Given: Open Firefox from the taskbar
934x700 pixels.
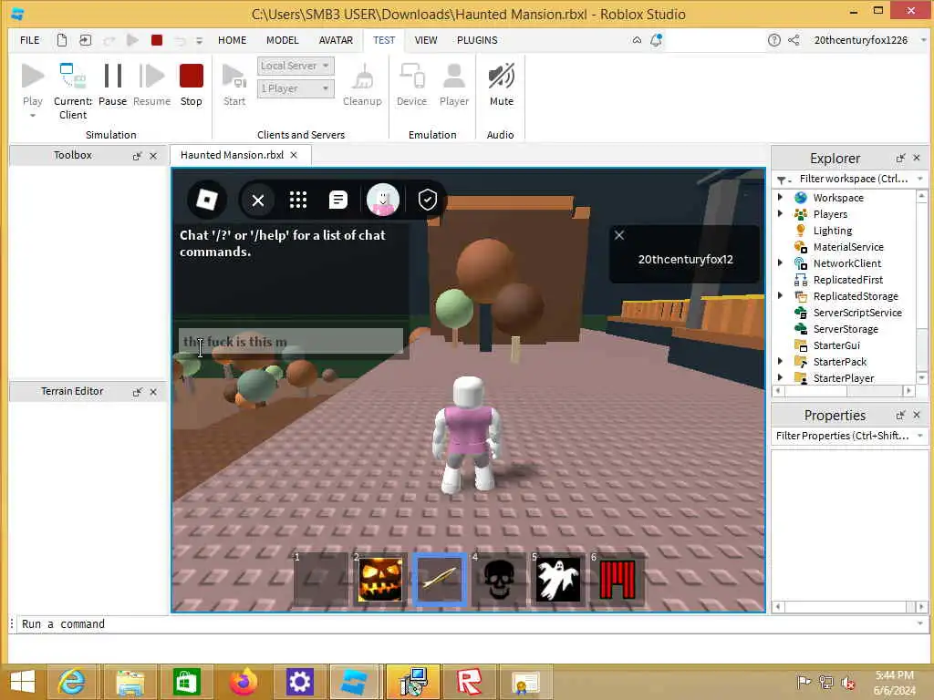Looking at the screenshot, I should pyautogui.click(x=243, y=682).
